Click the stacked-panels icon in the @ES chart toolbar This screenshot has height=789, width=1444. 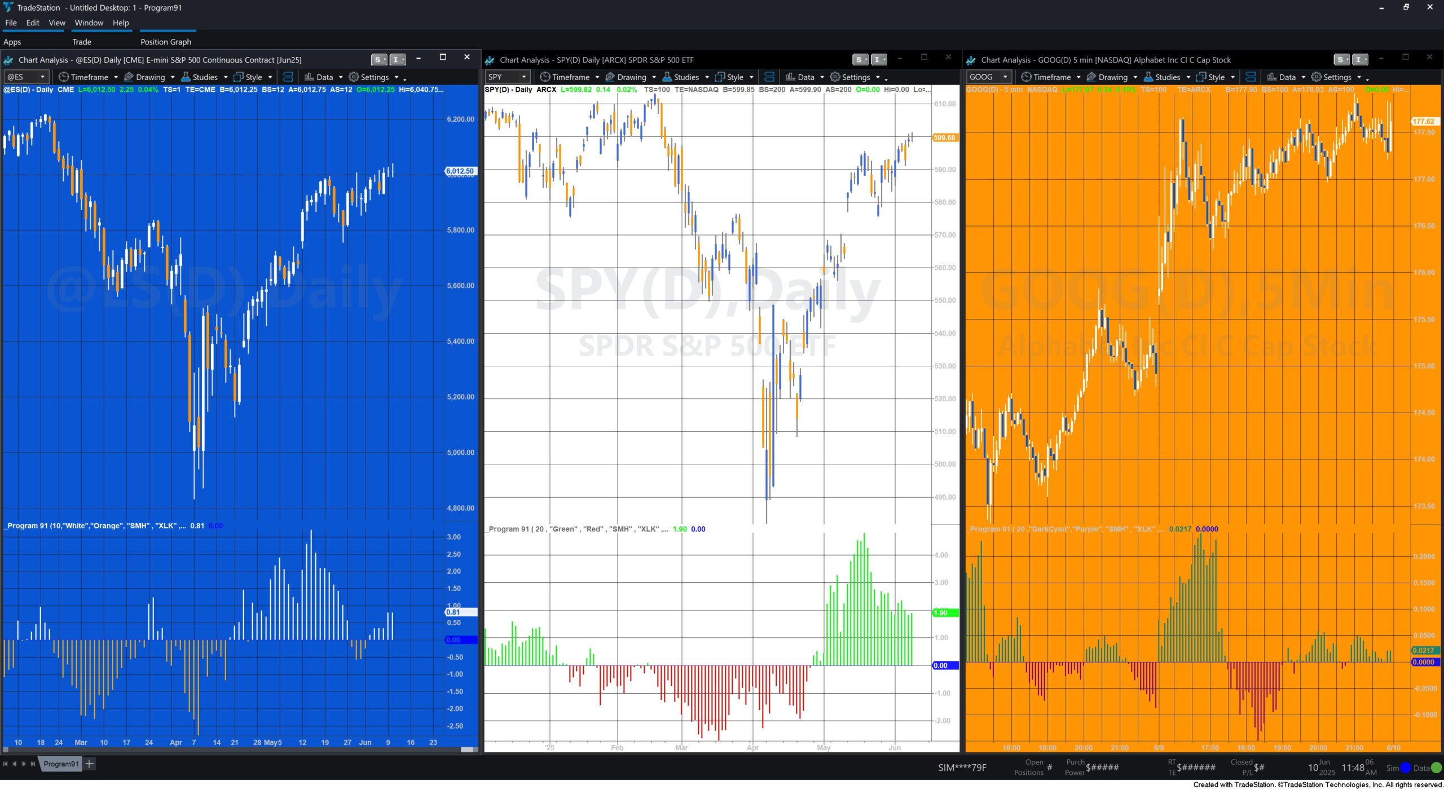(288, 77)
